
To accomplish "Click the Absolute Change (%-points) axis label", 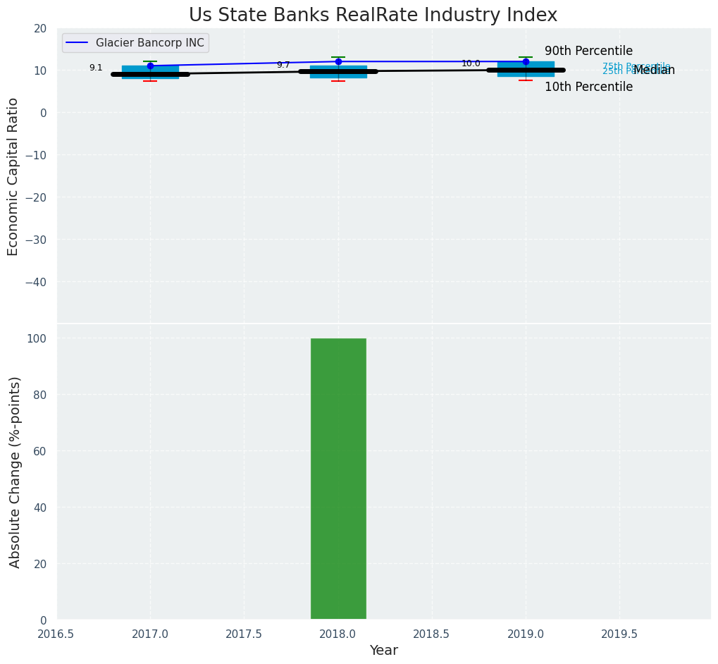I will [15, 472].
